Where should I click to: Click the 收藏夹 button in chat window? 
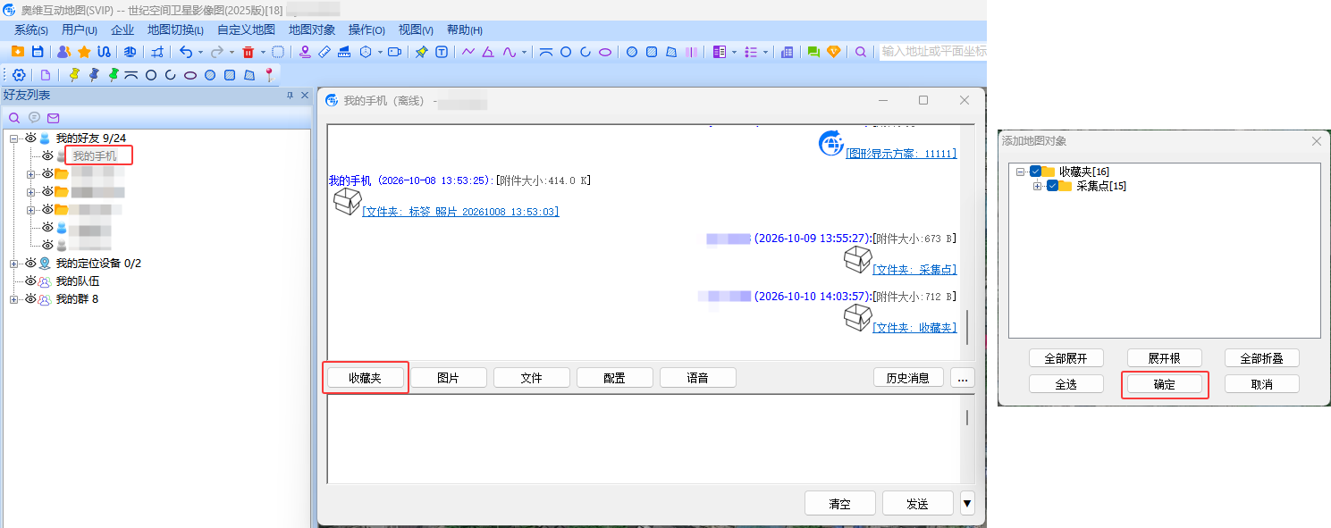pos(366,378)
